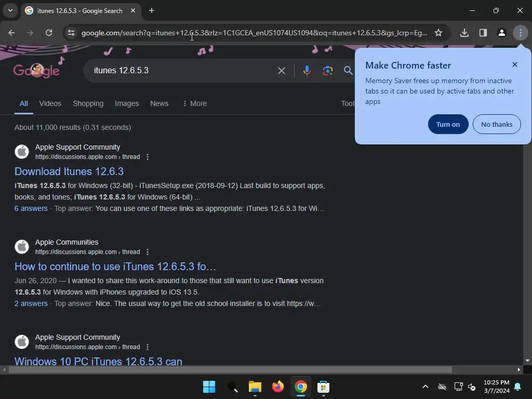Click Apple logo beside Download Itunes 12.6.3 result
This screenshot has height=399, width=532.
(x=22, y=152)
